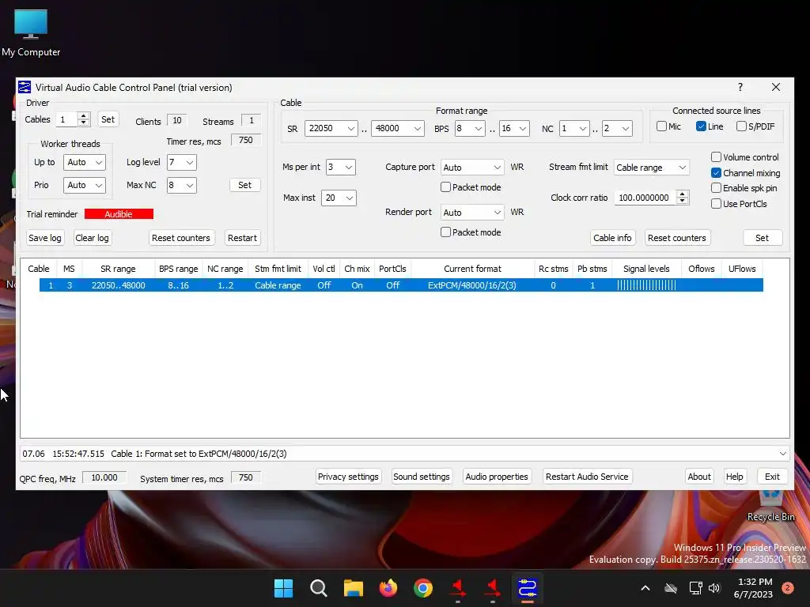Open My Computer desktop icon

point(31,32)
